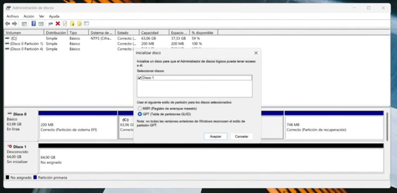The height and width of the screenshot is (193, 397).
Task: Click the black No asignado legend swatch
Action: point(7,177)
